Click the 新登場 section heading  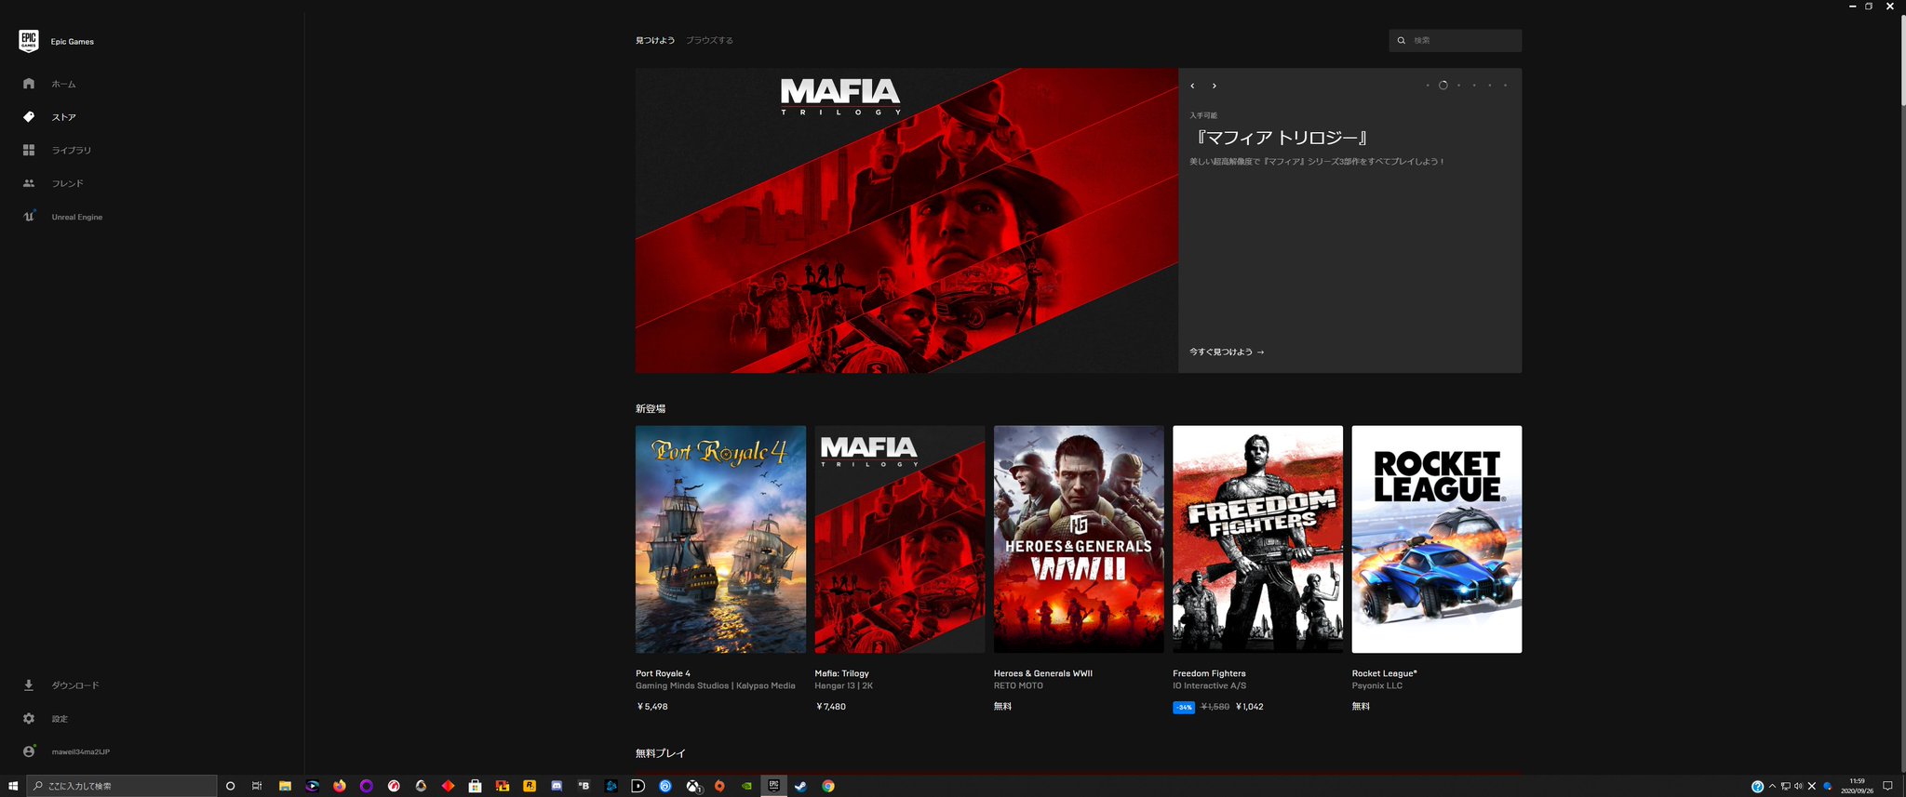pos(651,409)
